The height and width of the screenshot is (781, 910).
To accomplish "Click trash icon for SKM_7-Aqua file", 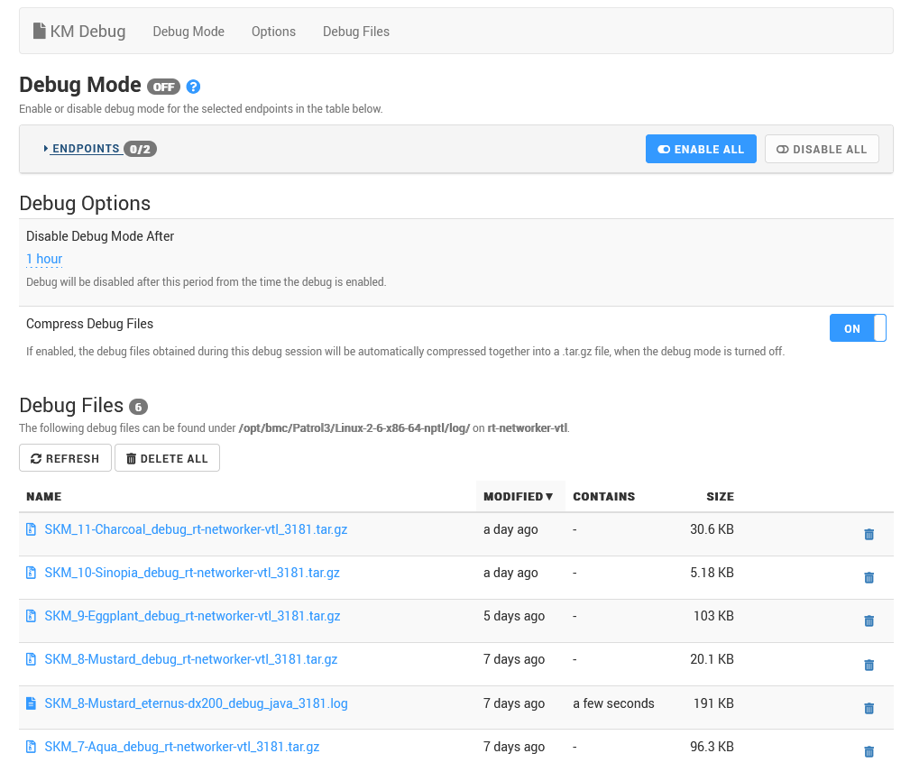I will tap(869, 751).
